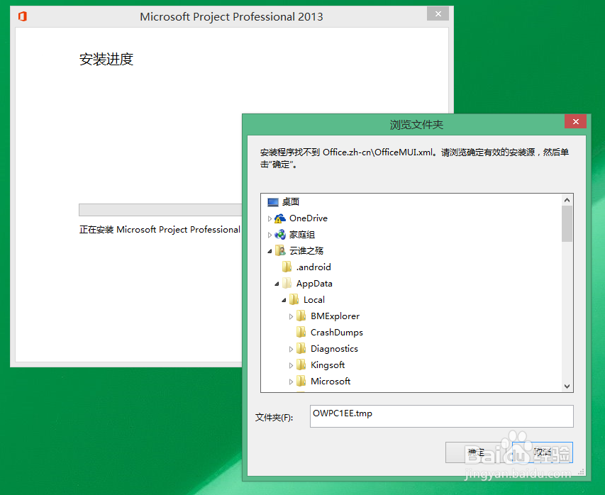Click the Microsoft folder icon
This screenshot has width=605, height=495.
pyautogui.click(x=301, y=382)
